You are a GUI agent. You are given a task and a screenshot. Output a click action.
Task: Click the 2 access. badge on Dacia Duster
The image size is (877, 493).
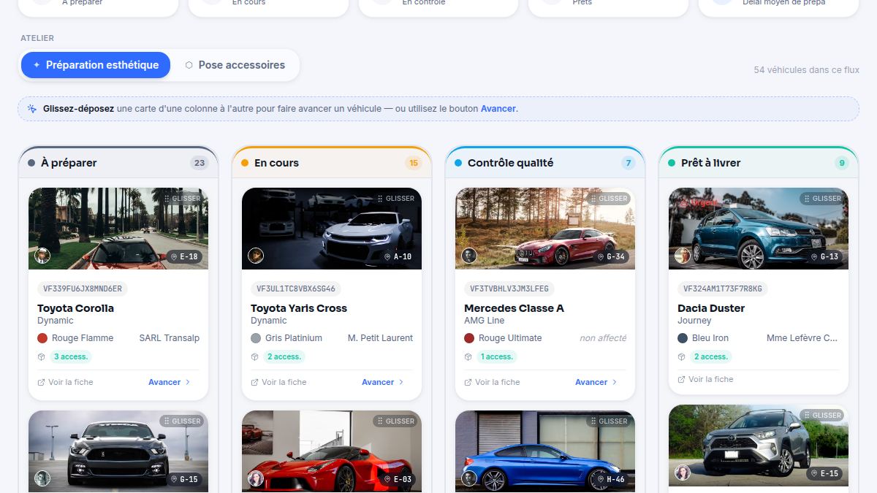711,357
